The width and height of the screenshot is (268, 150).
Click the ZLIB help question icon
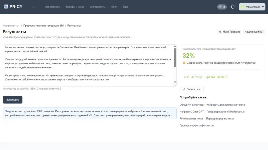pyautogui.click(x=200, y=77)
